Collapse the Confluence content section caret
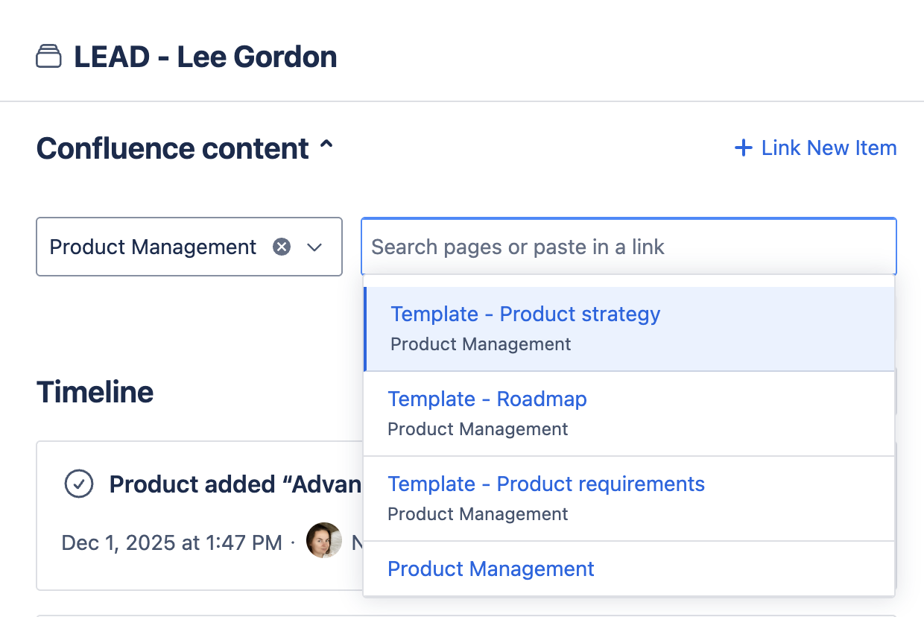Screen dimensions: 924x617 pos(326,147)
